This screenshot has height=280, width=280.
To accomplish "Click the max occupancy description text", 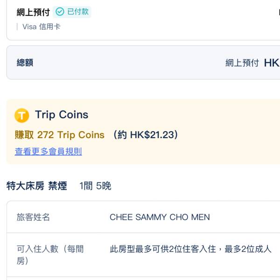I will 190,249.
